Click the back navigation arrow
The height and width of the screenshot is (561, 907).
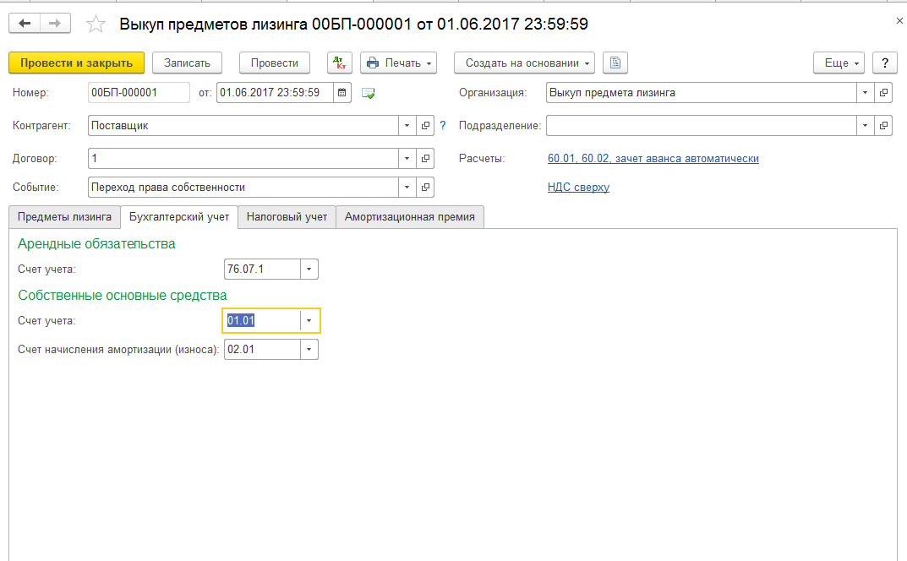point(25,24)
